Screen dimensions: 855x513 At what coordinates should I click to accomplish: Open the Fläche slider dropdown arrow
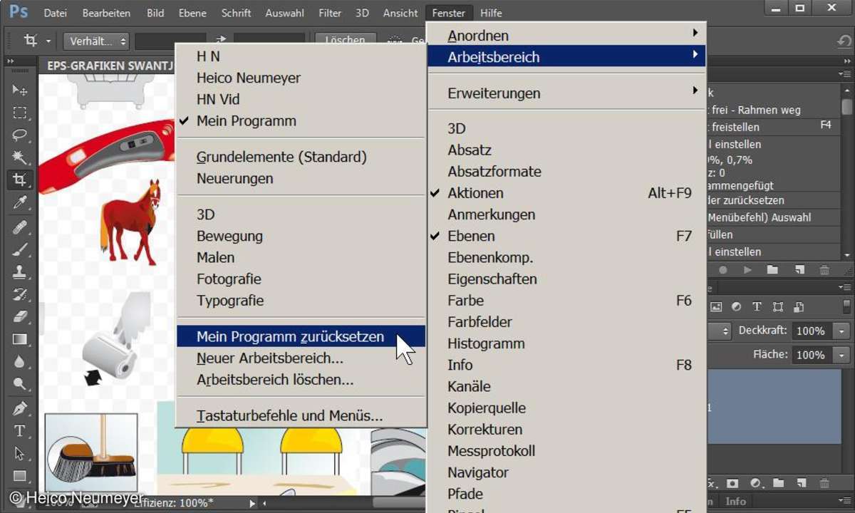(841, 355)
